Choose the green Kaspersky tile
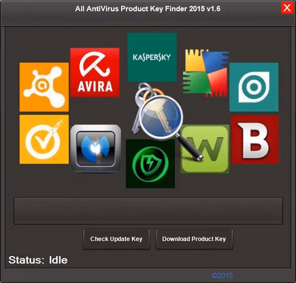 [152, 57]
